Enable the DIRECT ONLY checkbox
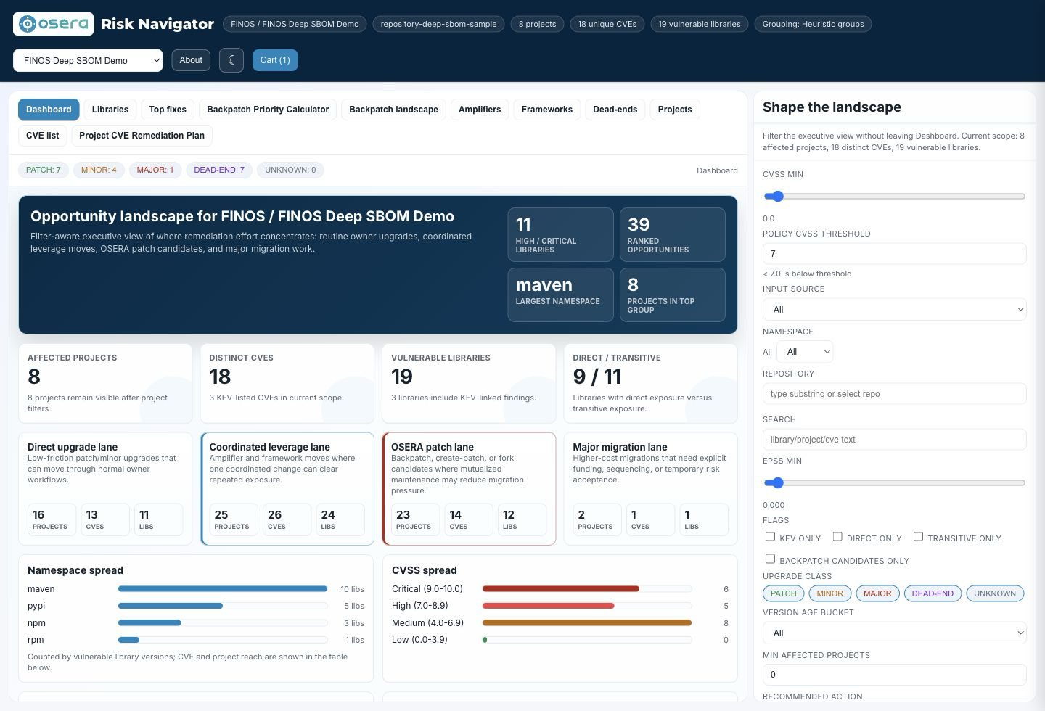Viewport: 1045px width, 711px height. click(x=837, y=537)
